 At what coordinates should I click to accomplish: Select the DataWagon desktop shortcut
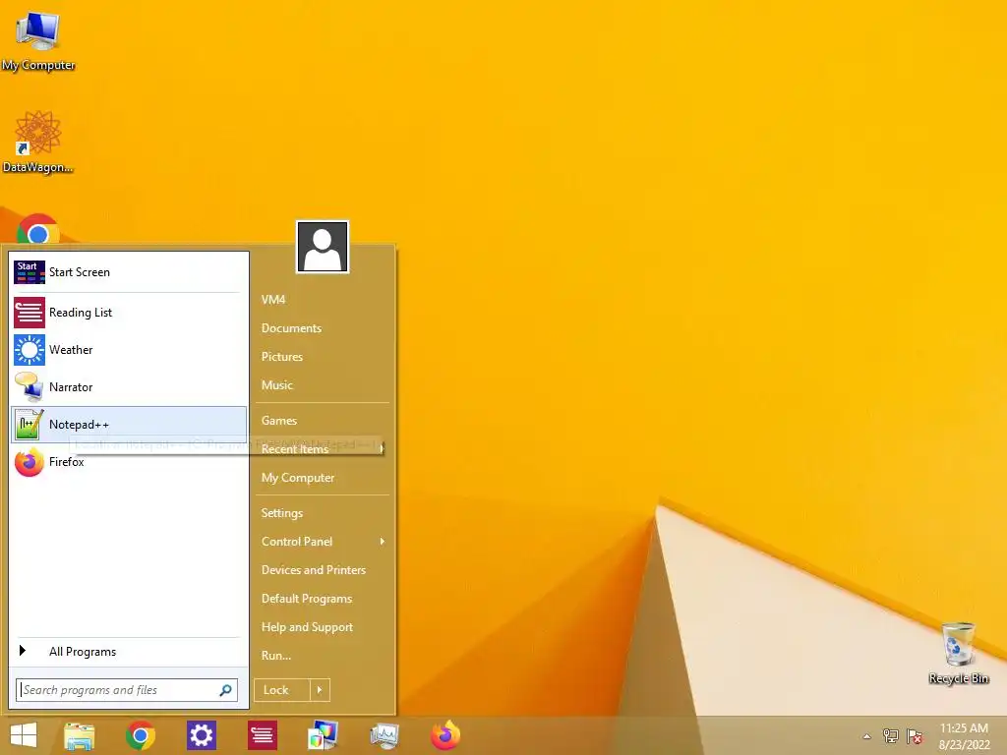(38, 142)
